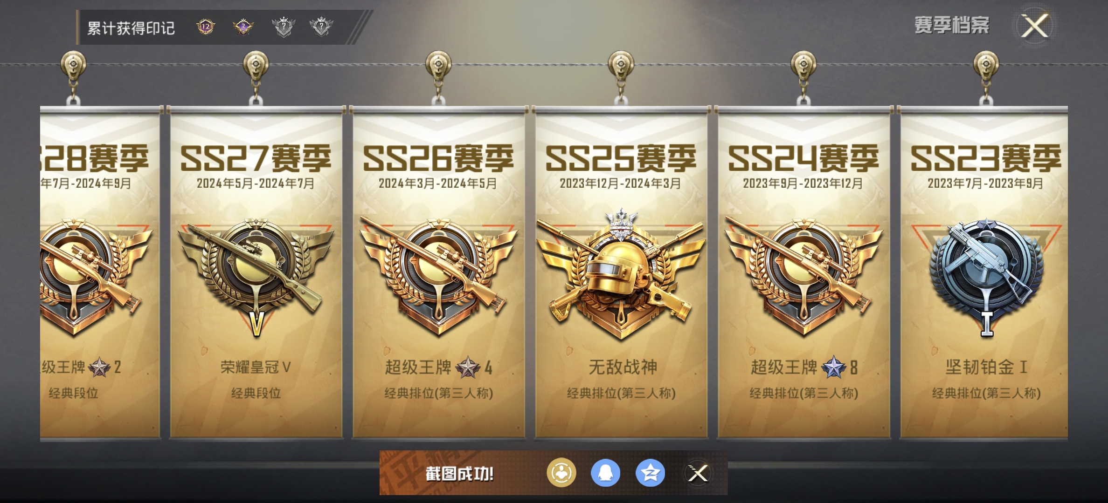Close the season archive screen

(1035, 26)
